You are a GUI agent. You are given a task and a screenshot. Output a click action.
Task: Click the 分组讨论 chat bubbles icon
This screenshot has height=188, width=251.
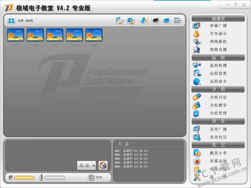(197, 97)
